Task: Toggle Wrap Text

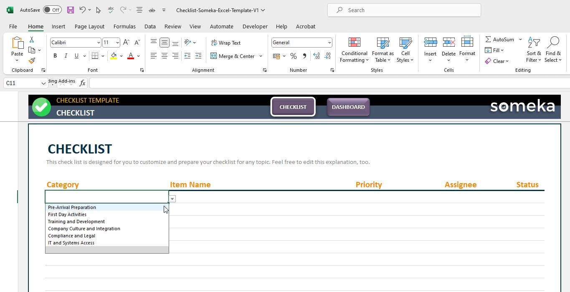Action: [225, 43]
